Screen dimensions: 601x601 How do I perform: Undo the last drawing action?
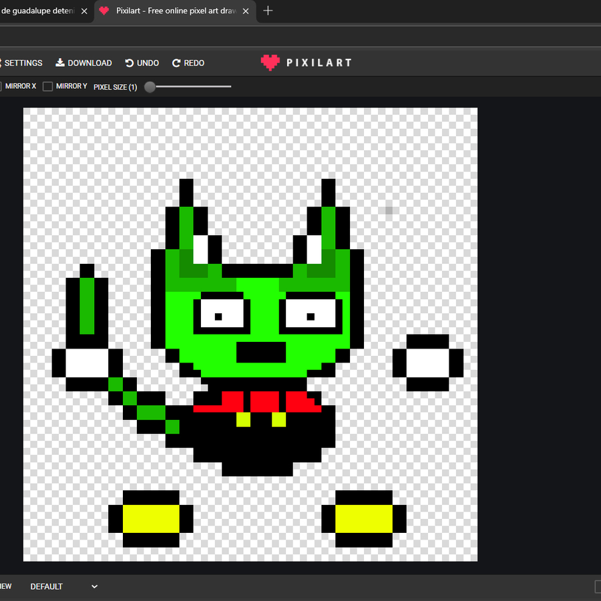[142, 63]
